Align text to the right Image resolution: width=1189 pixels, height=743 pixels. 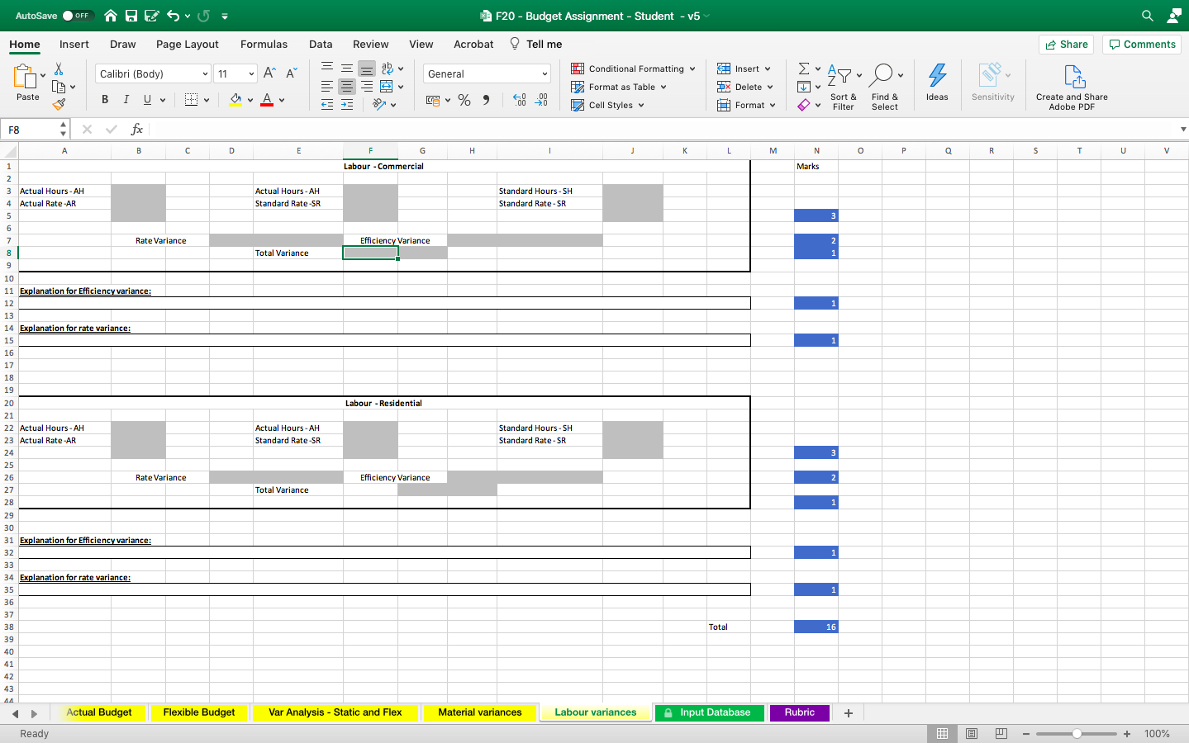[x=367, y=86]
